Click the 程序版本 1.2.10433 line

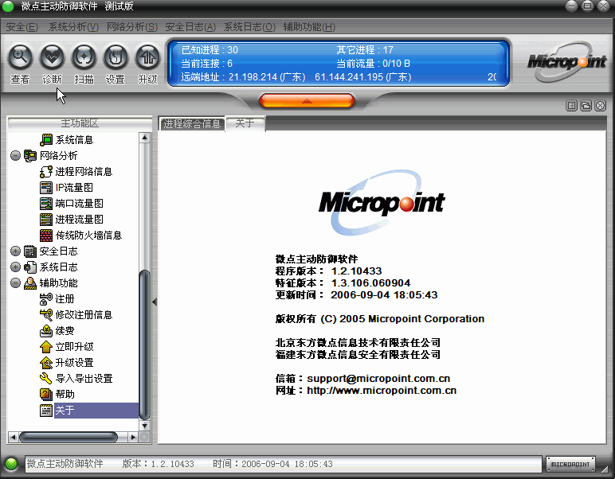(329, 271)
